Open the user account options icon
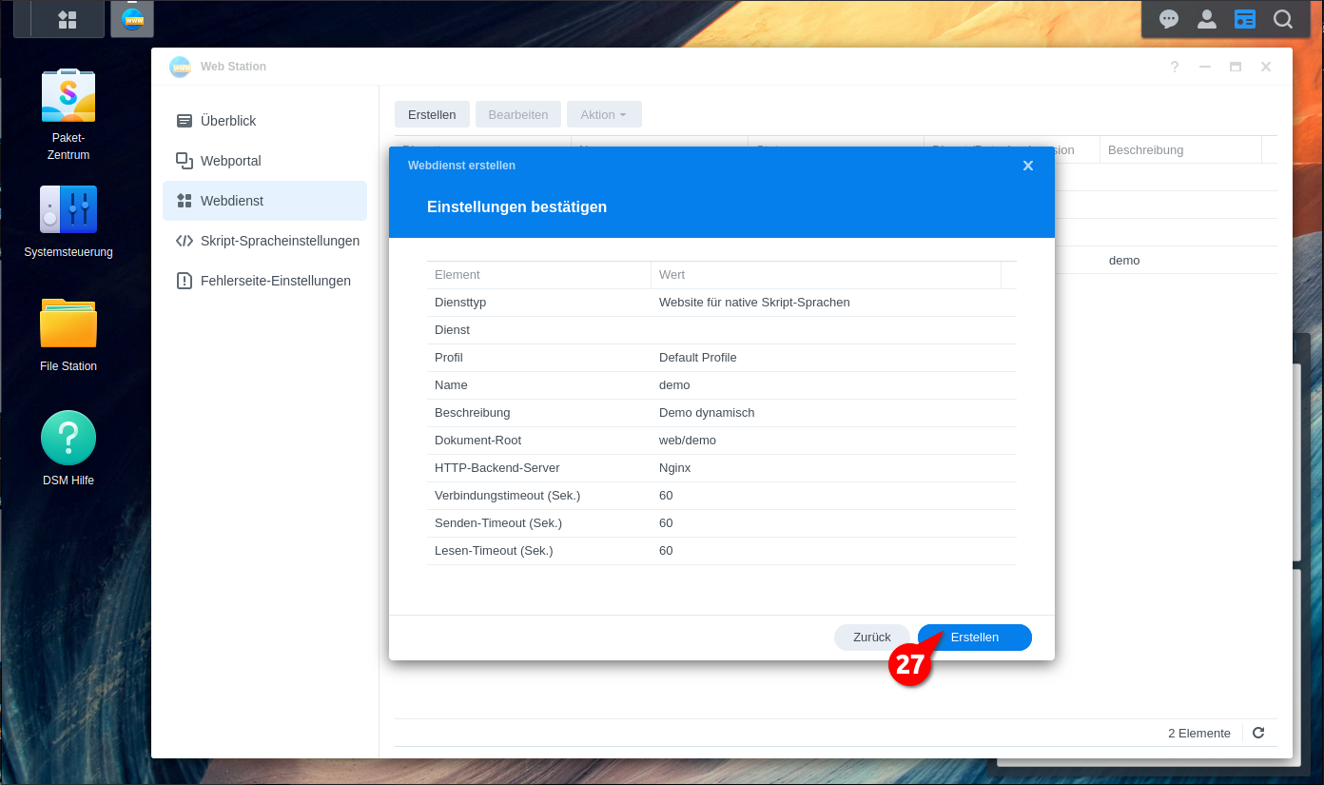1324x785 pixels. click(x=1207, y=19)
